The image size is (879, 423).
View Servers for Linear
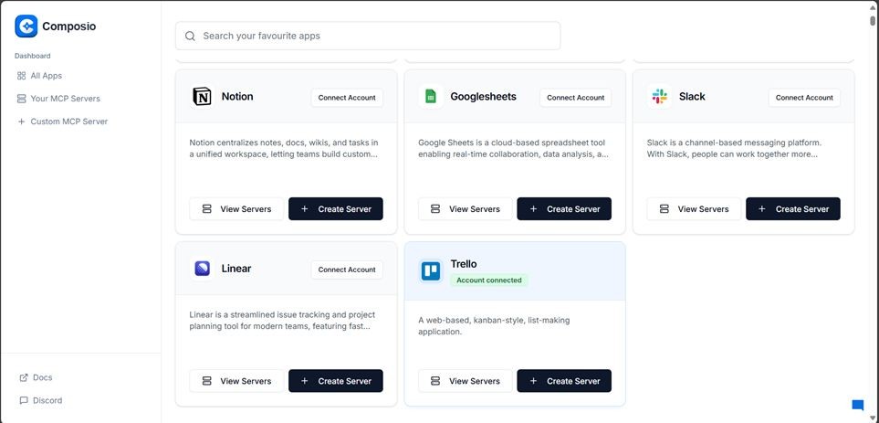pos(236,381)
